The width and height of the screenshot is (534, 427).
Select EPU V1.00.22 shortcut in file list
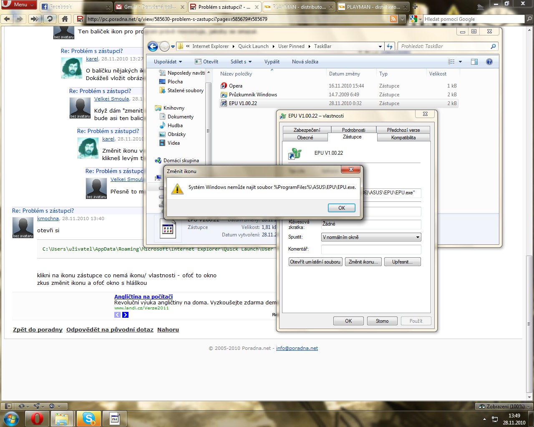coord(339,103)
